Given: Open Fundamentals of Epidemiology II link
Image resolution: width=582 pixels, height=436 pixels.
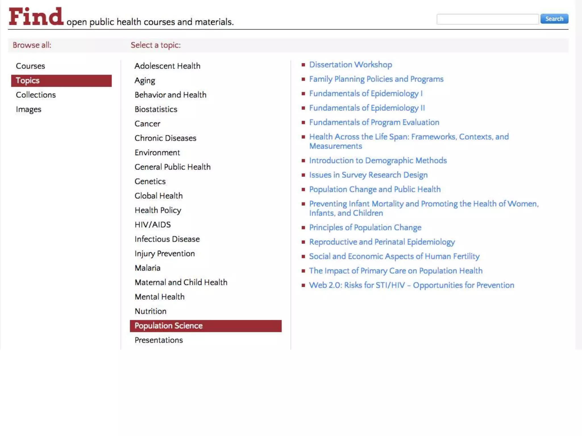Looking at the screenshot, I should click(x=367, y=108).
